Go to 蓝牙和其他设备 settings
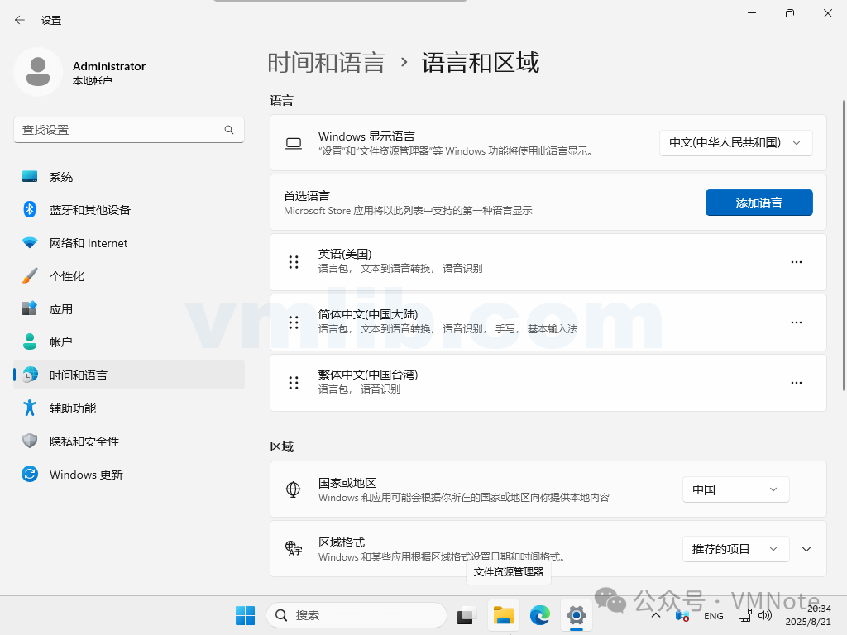Image resolution: width=847 pixels, height=635 pixels. tap(89, 210)
